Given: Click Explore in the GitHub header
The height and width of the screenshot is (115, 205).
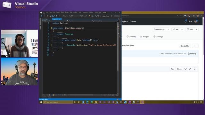Looking at the screenshot, I should point(133,21).
